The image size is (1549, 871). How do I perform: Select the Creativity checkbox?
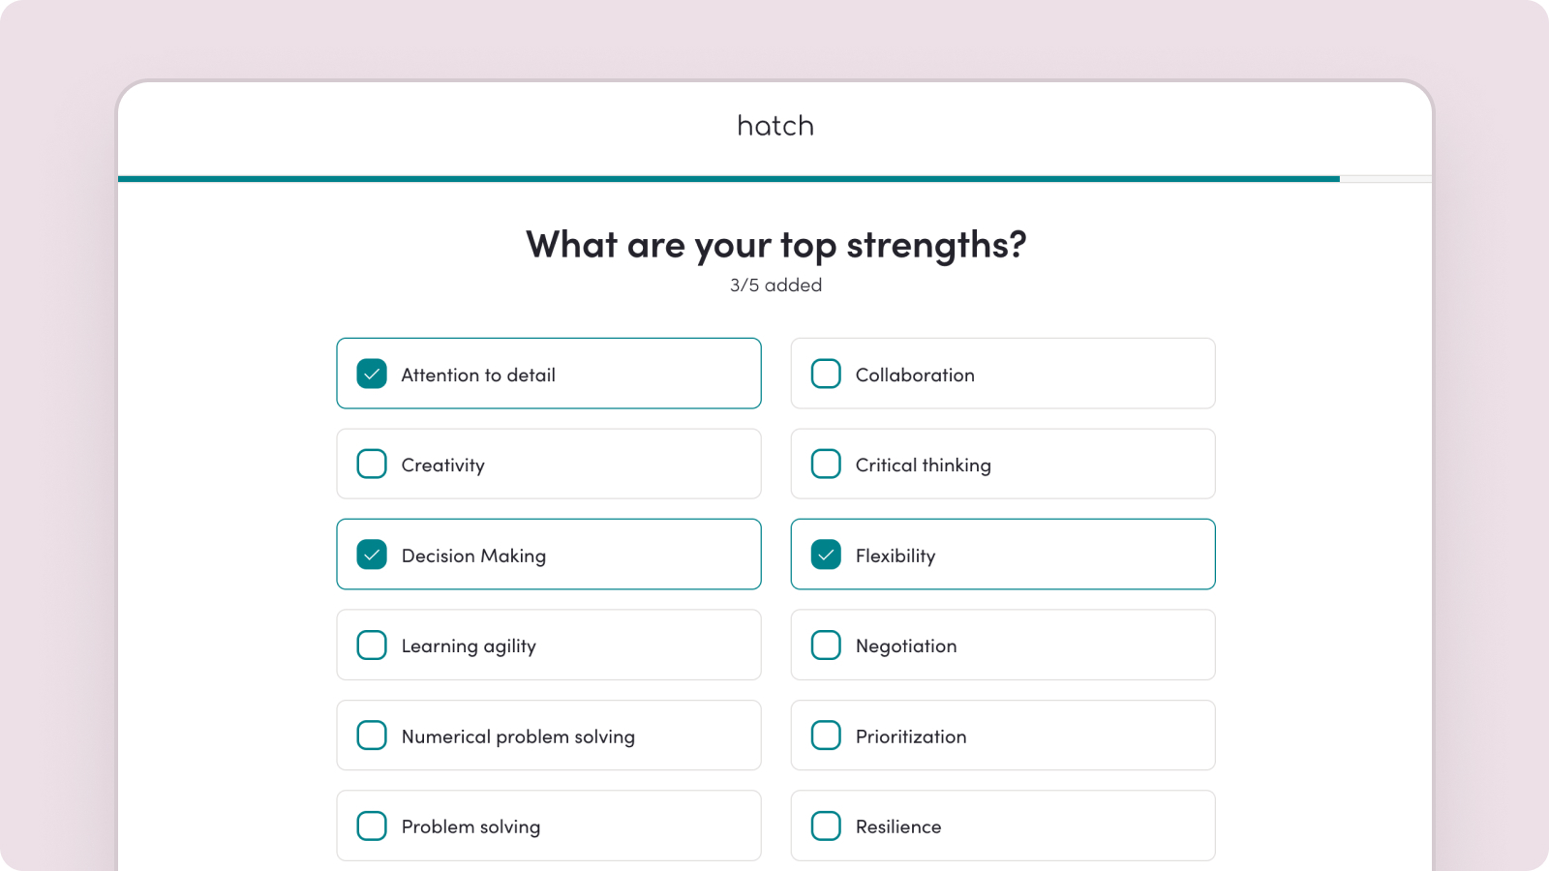point(372,464)
